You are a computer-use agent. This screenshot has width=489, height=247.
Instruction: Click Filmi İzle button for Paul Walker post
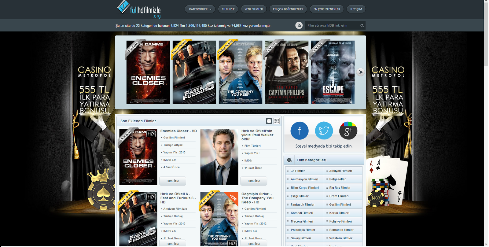click(254, 181)
